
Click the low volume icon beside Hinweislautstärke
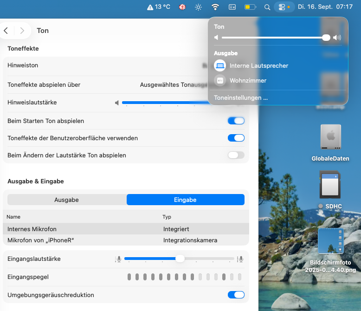tap(117, 103)
